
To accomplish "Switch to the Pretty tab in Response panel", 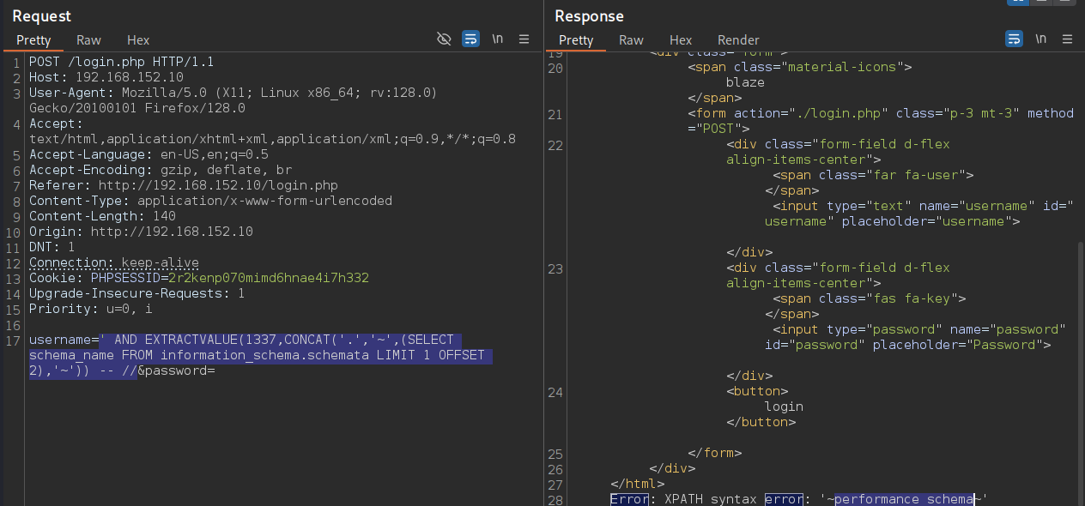I will 576,40.
